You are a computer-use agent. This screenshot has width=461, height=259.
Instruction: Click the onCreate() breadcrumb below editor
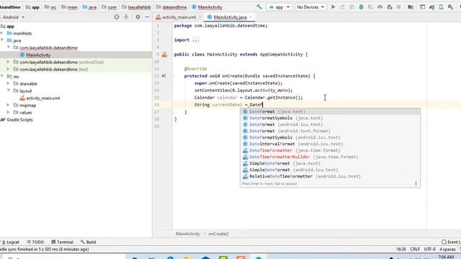click(x=218, y=234)
